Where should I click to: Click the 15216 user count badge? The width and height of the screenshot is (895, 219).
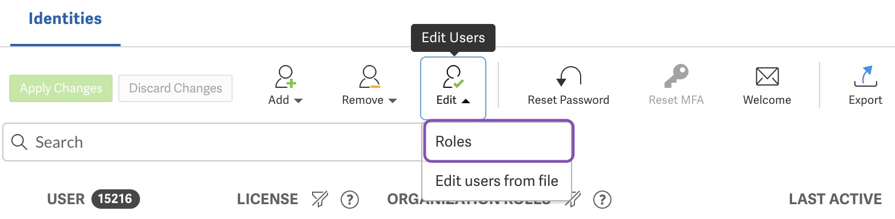pos(115,199)
